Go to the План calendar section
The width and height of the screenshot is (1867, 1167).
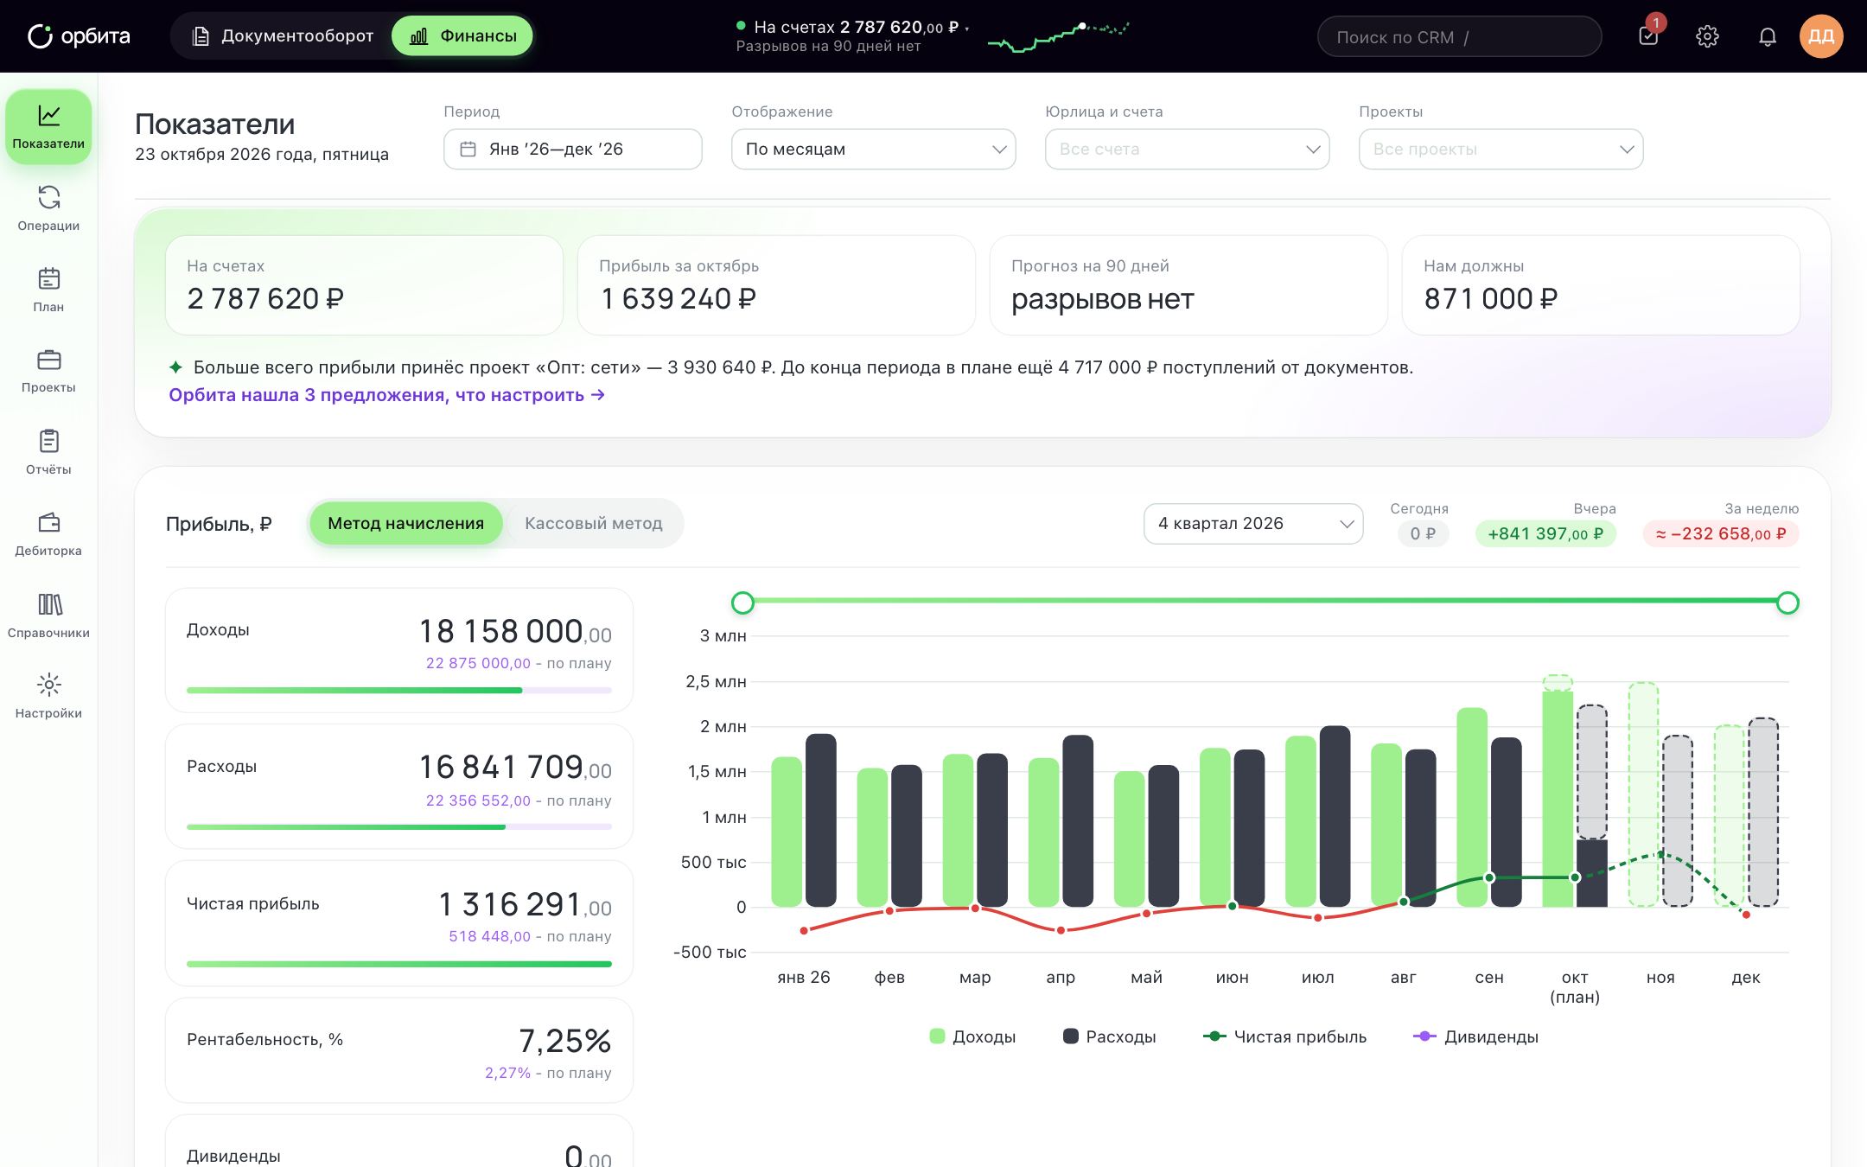point(48,290)
